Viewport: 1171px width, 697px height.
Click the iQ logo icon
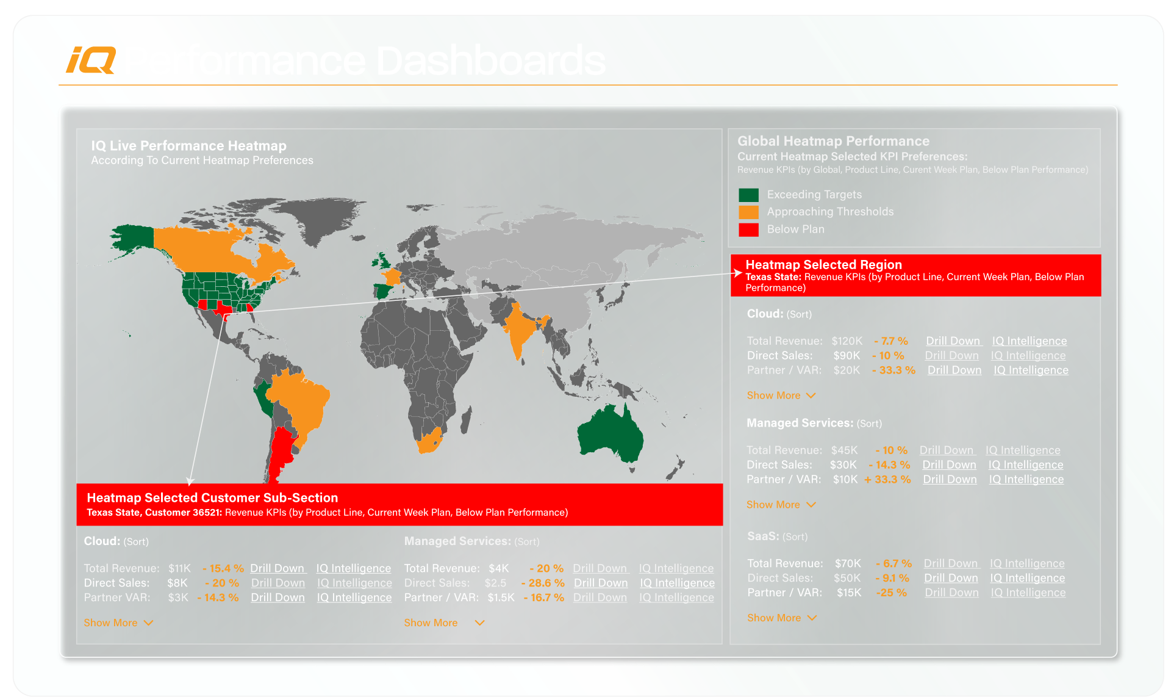tap(90, 60)
